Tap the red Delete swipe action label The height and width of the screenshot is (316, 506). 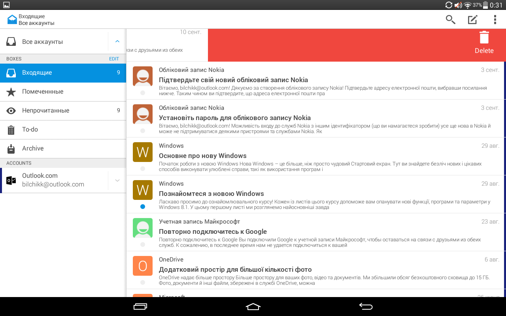[484, 51]
